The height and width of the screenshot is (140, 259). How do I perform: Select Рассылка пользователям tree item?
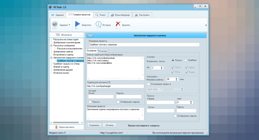click(69, 48)
